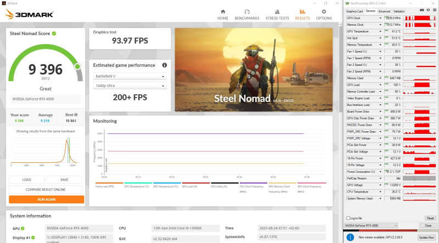Image resolution: width=439 pixels, height=243 pixels.
Task: Click the LOAD button
Action: 26,180
